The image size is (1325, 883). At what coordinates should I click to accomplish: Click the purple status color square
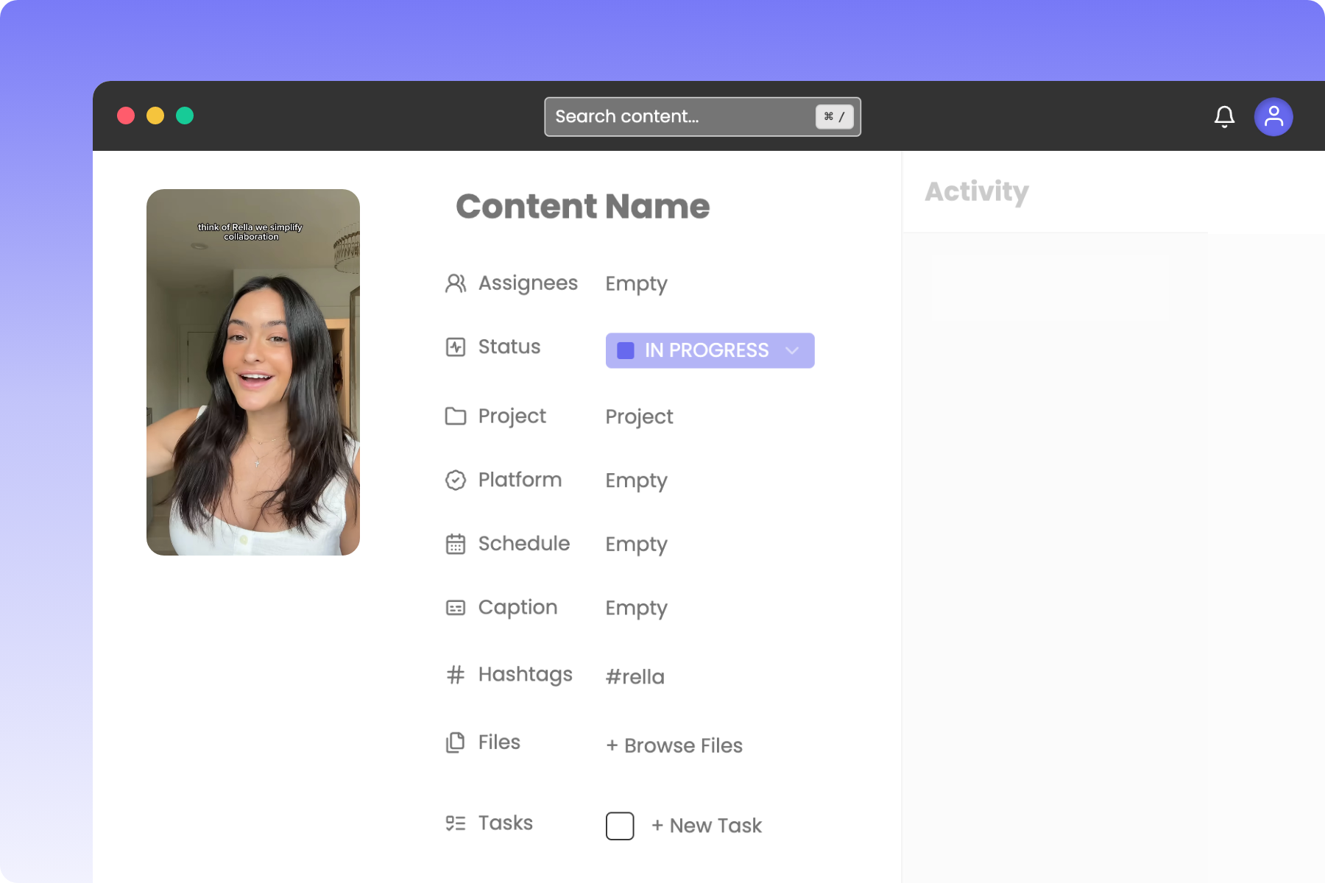pyautogui.click(x=625, y=350)
